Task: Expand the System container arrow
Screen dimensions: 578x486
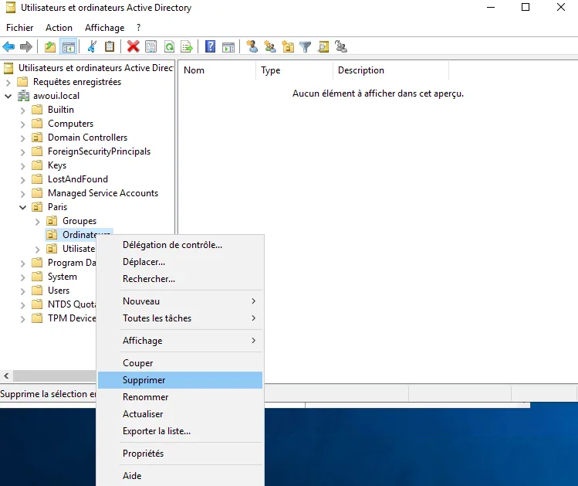Action: click(x=23, y=277)
